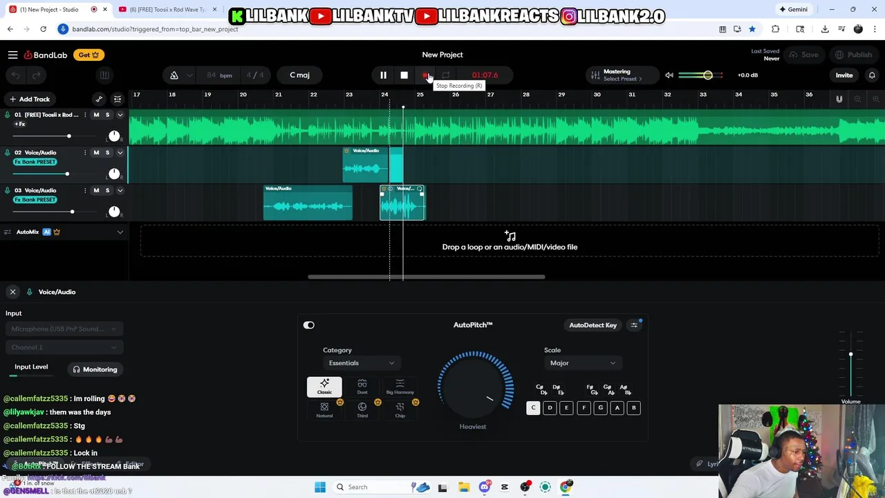Select the Big Harmony effect

400,387
